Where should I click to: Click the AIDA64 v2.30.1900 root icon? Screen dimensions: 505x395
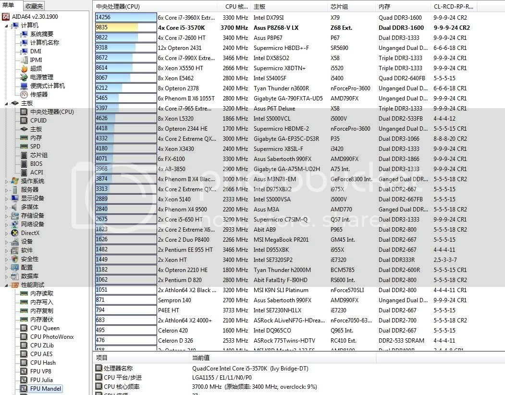tap(6, 16)
